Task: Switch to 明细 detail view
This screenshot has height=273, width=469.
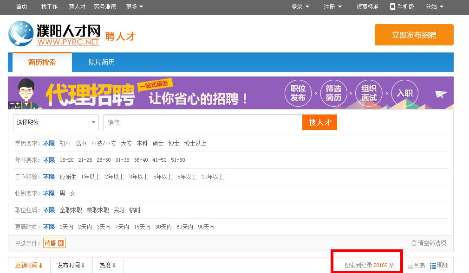Action: click(439, 265)
